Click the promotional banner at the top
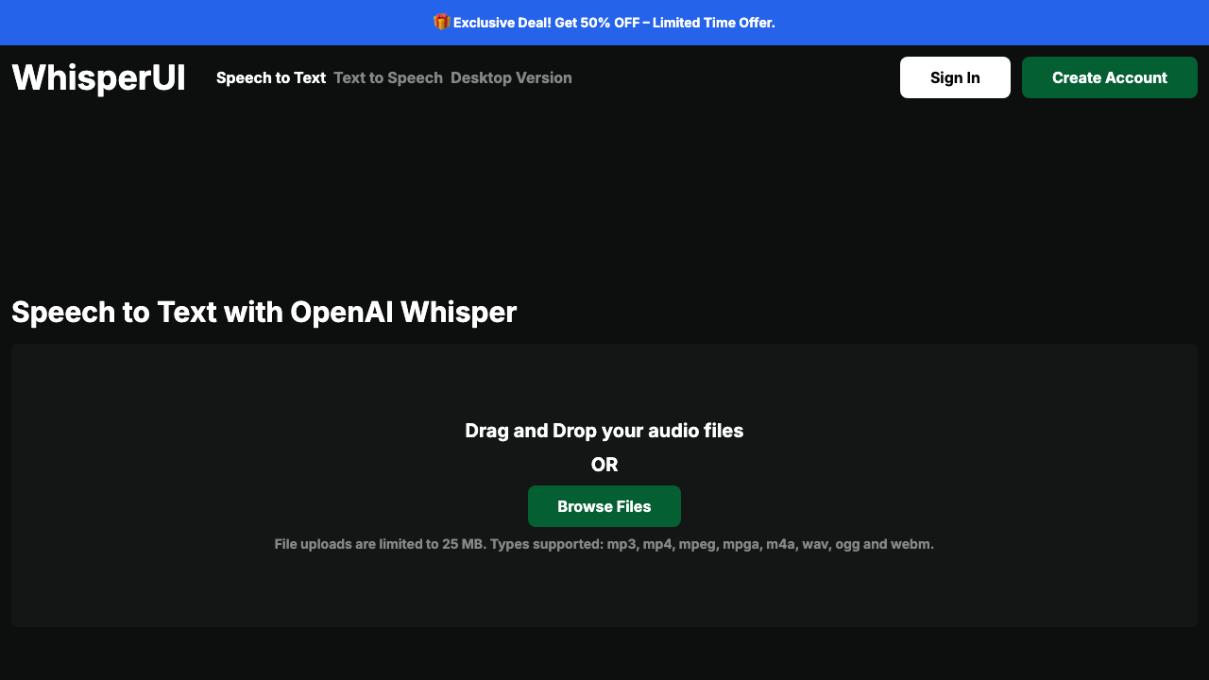Image resolution: width=1209 pixels, height=680 pixels. tap(604, 23)
